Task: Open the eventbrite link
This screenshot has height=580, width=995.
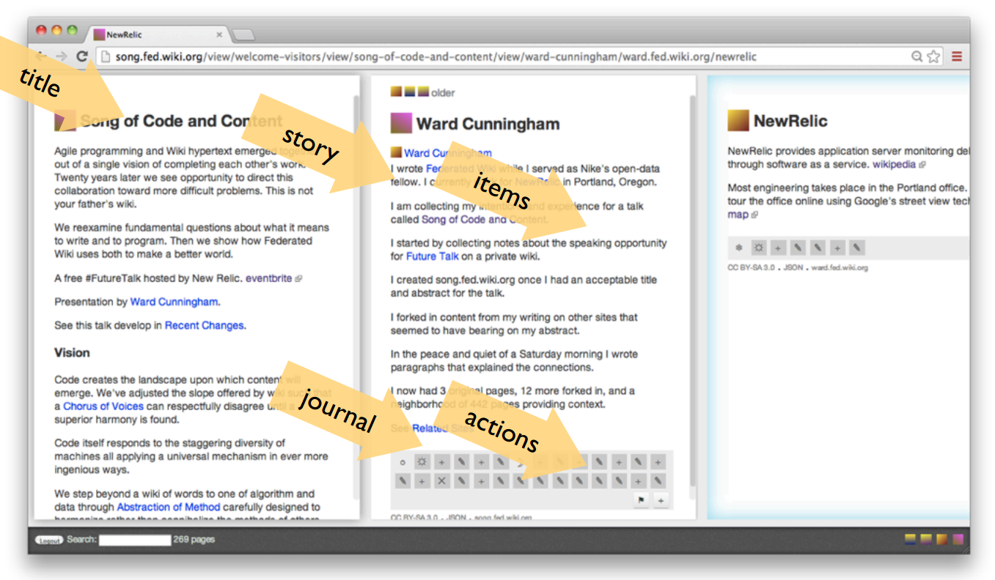Action: [x=268, y=278]
